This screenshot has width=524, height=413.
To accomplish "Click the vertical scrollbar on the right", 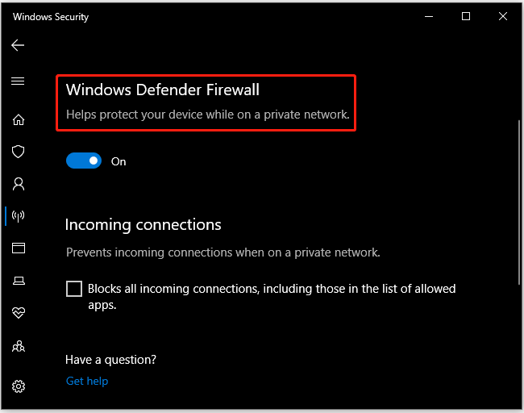I will pos(519,202).
